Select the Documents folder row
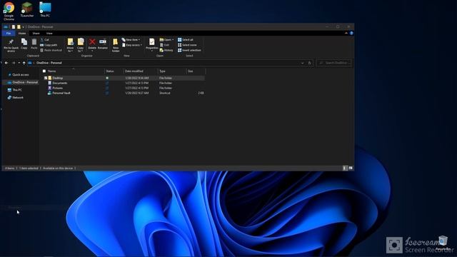 [124, 83]
